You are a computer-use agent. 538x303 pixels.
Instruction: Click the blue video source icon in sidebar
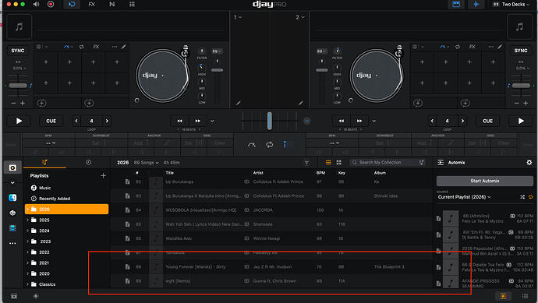point(12,228)
